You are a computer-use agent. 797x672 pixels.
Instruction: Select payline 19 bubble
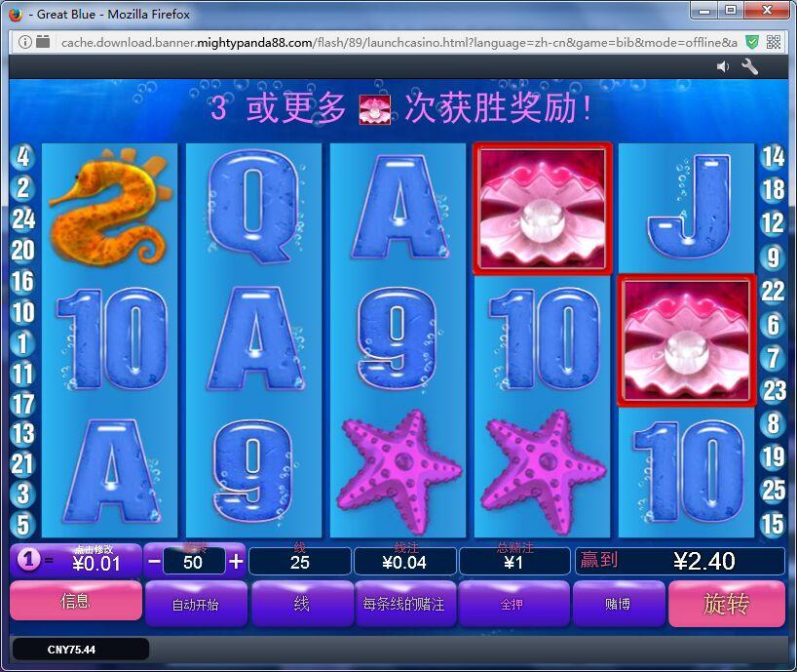[x=773, y=456]
